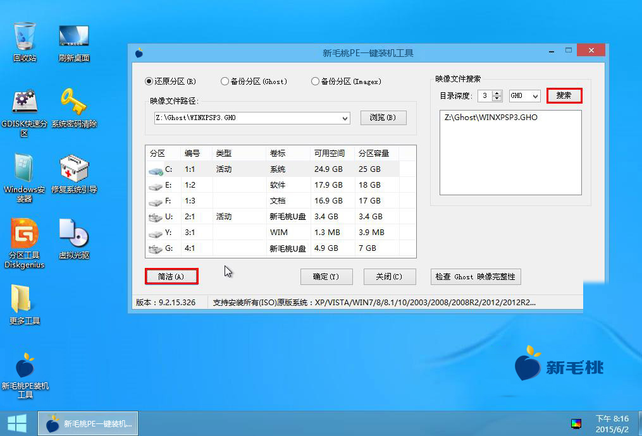Select Z:\Ghost\WINXPSP3.GHO in search results
The width and height of the screenshot is (642, 436).
click(x=491, y=118)
